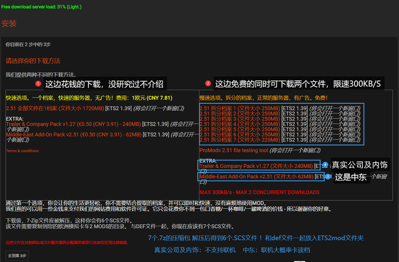Select the left column EXTRA: label
This screenshot has height=262, width=399.
(14, 119)
